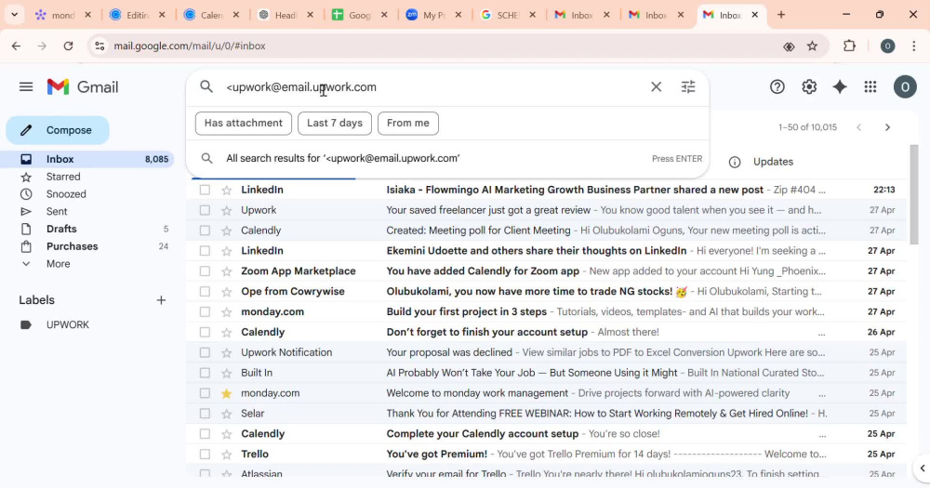Open Gmail settings gear icon
Screen dimensions: 930x488
809,87
